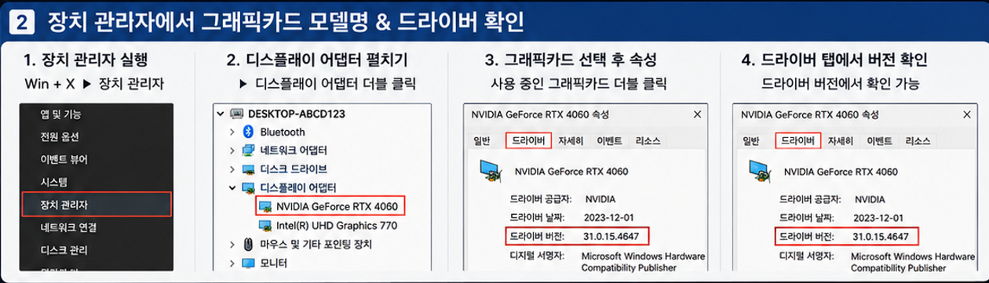Select 마우스 및 기타 포인팅 장치 label
Viewport: 989px width, 283px height.
click(316, 244)
